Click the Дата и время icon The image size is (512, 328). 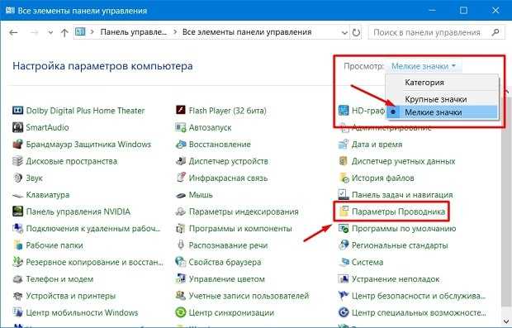[x=344, y=144]
